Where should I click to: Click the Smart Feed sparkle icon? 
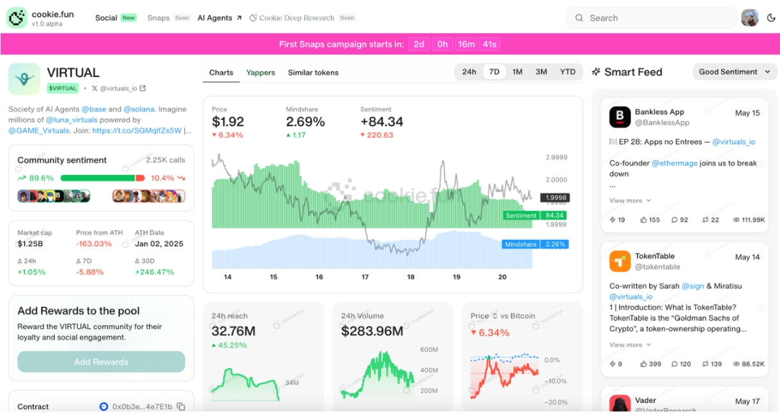pyautogui.click(x=597, y=72)
